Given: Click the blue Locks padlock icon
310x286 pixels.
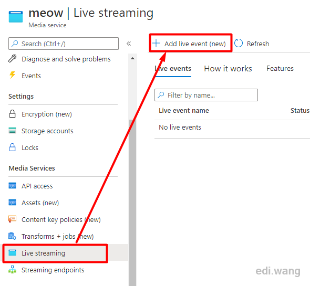Looking at the screenshot, I should 12,147.
